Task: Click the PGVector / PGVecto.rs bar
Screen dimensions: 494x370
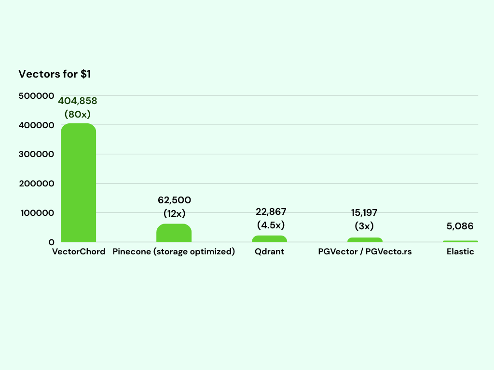Action: click(365, 240)
